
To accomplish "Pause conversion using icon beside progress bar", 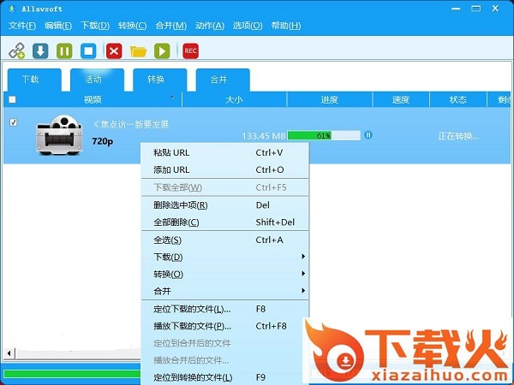I will [x=368, y=134].
